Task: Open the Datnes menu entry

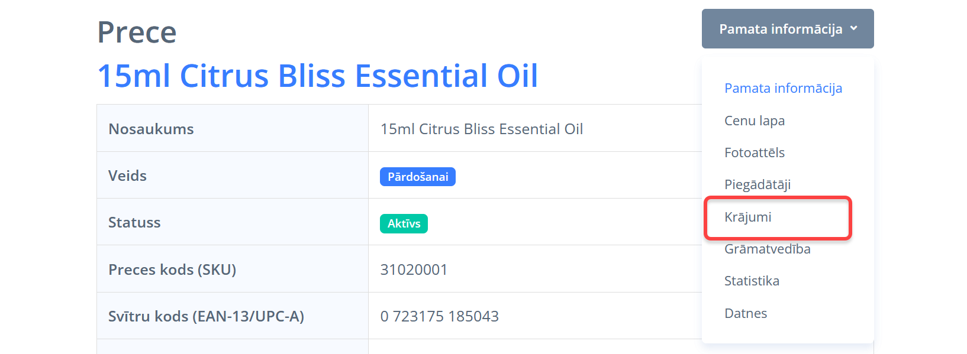Action: (x=746, y=313)
